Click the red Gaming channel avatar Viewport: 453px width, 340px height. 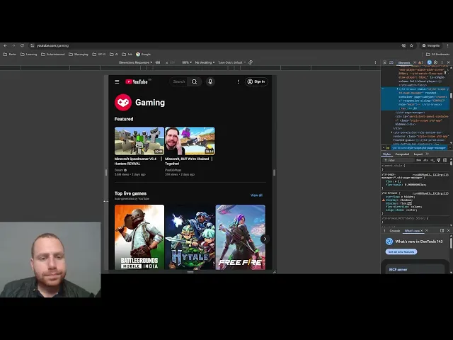point(123,102)
